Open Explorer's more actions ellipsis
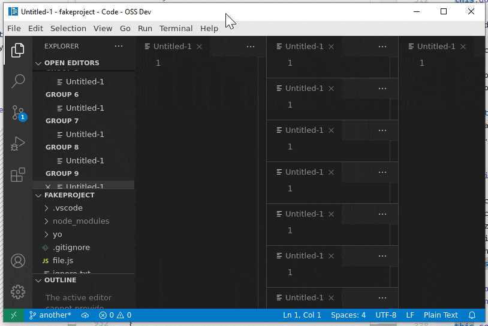Viewport: 488px width, 326px height. (119, 46)
